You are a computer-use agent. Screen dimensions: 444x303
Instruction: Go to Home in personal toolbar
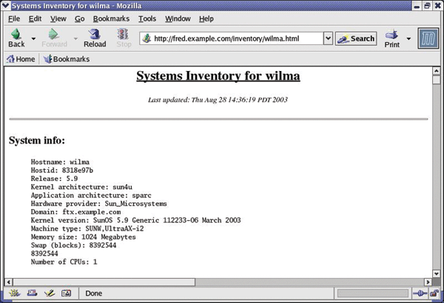[21, 59]
